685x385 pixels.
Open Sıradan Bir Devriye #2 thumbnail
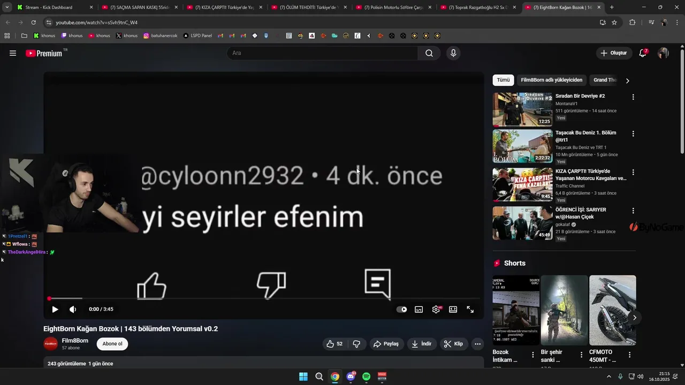click(522, 109)
